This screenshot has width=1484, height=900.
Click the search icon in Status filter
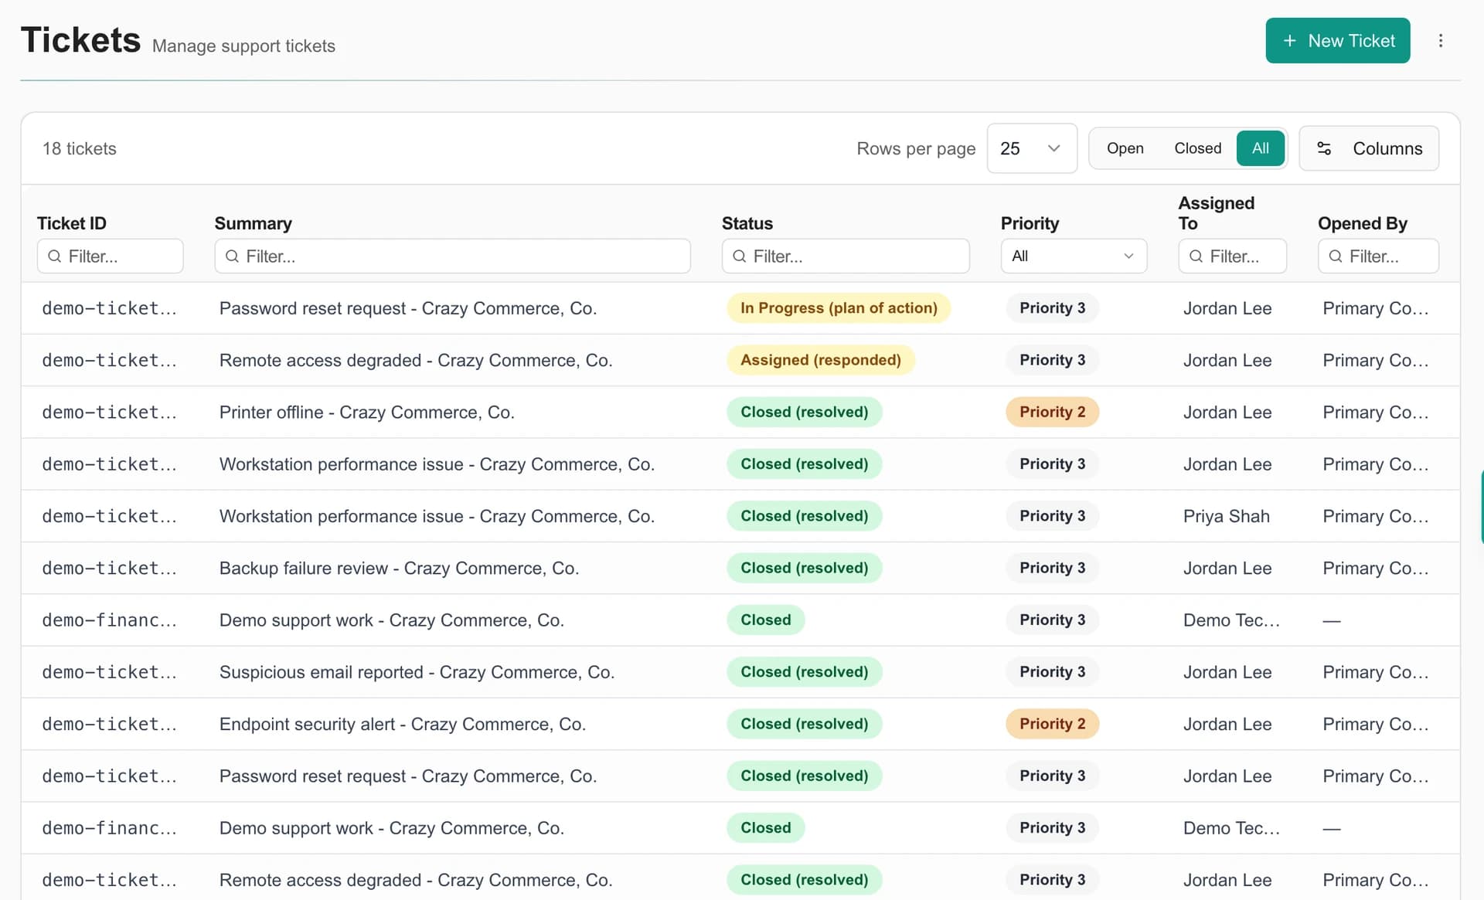pyautogui.click(x=739, y=256)
